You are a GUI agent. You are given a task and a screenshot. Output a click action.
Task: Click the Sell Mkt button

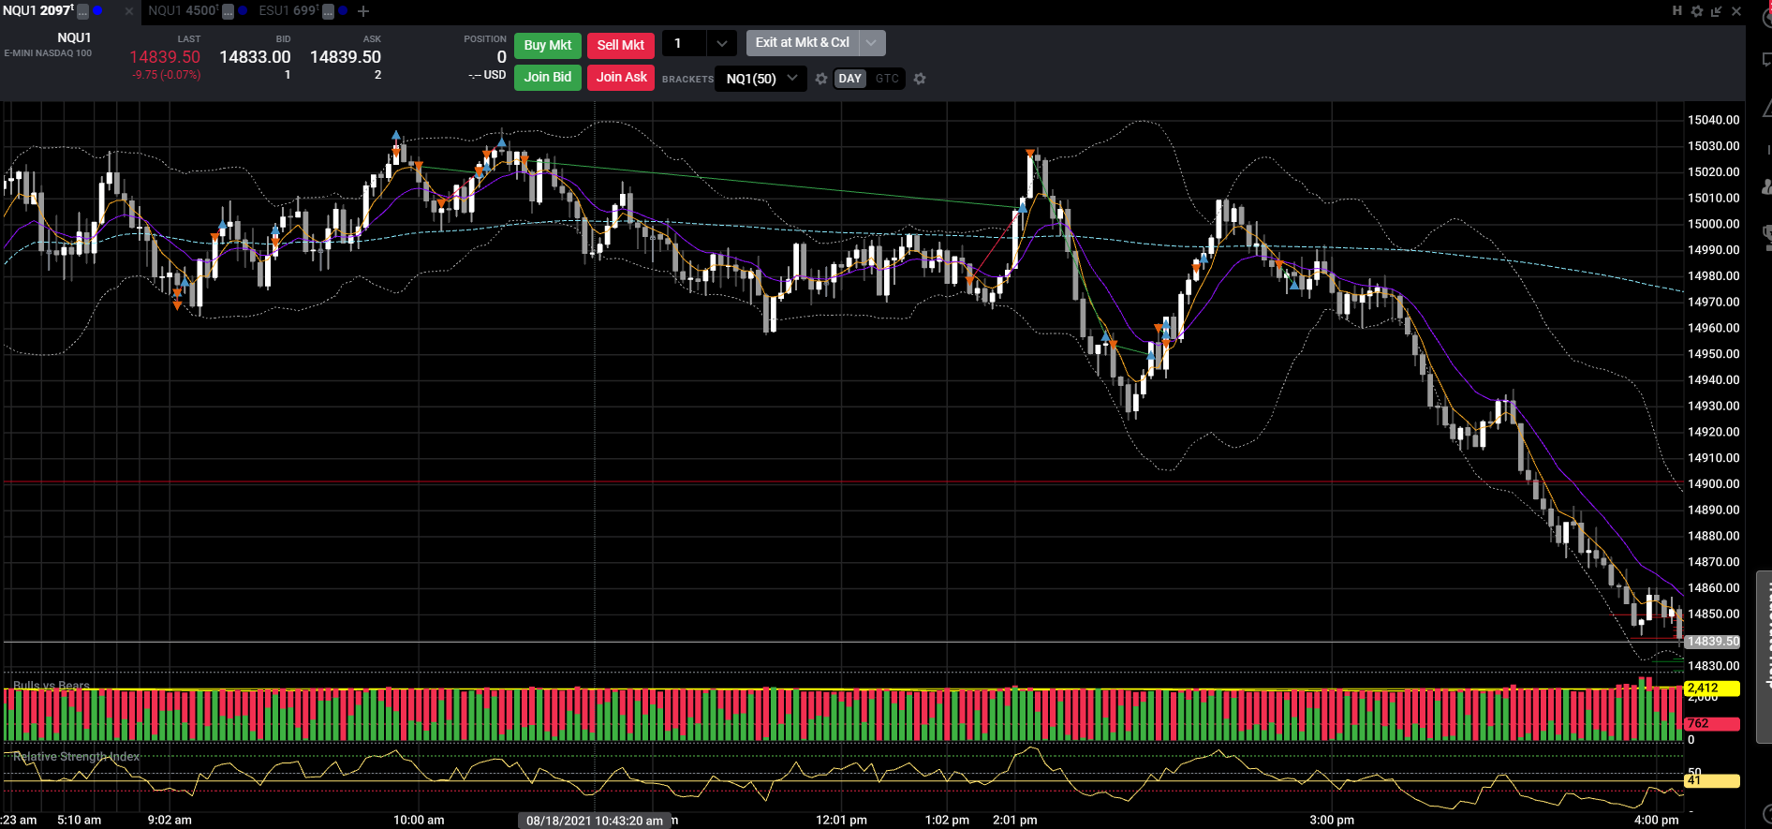tap(621, 45)
